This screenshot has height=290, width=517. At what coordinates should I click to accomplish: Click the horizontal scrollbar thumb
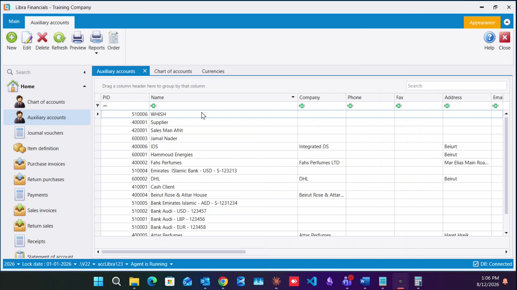[173, 252]
